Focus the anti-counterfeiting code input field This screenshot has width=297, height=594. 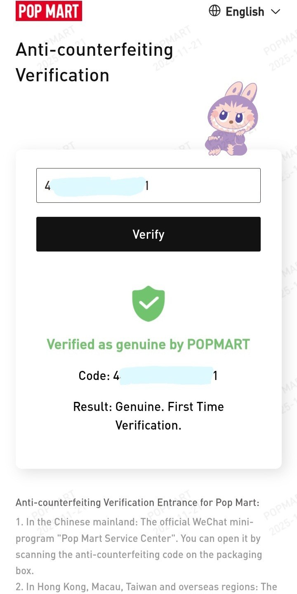tap(148, 185)
